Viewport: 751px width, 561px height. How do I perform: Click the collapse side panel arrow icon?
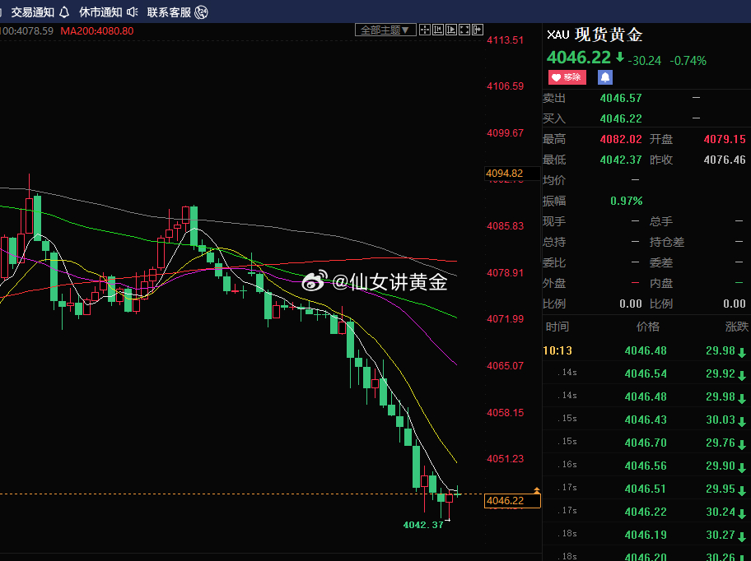[478, 30]
